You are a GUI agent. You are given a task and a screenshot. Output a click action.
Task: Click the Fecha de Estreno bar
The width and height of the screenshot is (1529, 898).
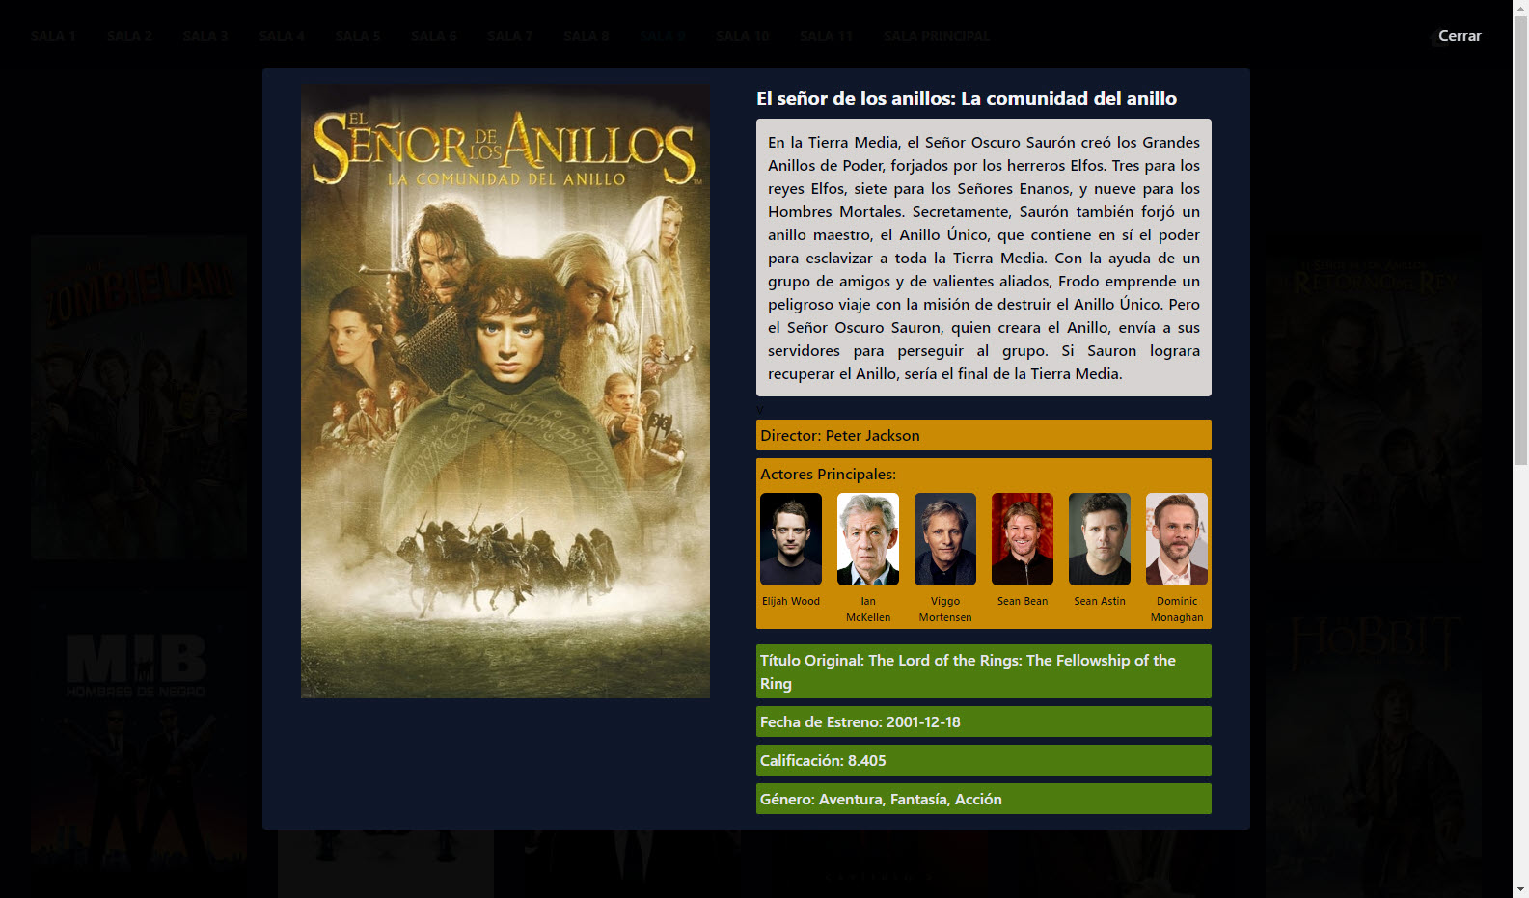[983, 721]
